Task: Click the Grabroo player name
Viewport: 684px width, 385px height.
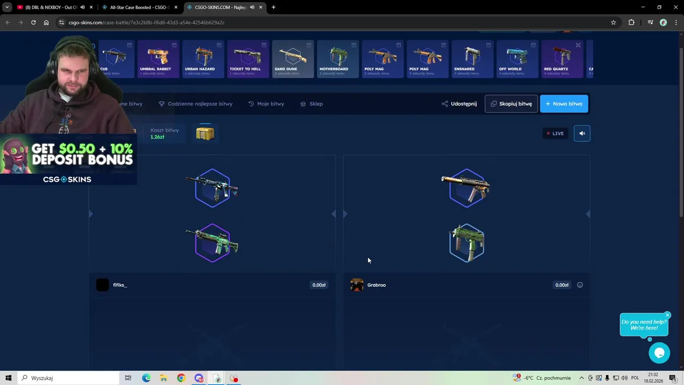Action: (377, 285)
